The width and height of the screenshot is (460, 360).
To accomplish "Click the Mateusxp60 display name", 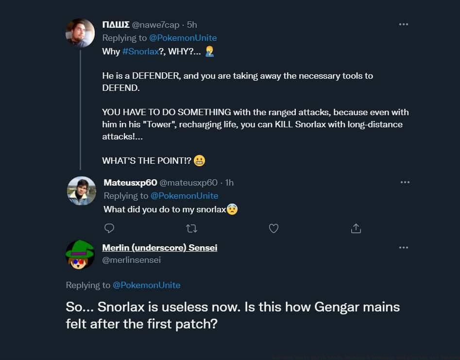I will coord(130,183).
